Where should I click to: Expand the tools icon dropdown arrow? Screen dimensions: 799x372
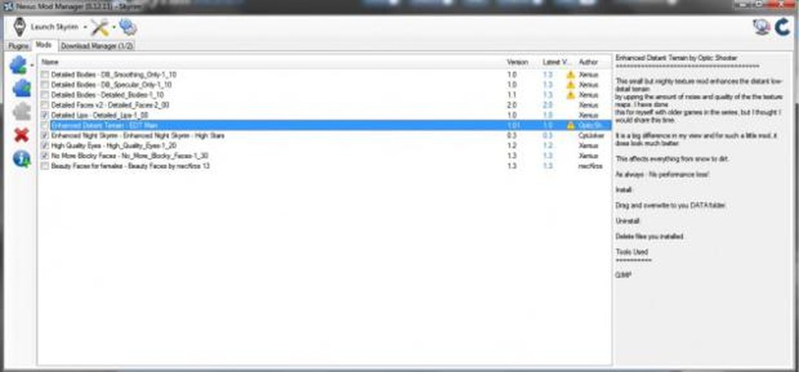click(x=114, y=27)
